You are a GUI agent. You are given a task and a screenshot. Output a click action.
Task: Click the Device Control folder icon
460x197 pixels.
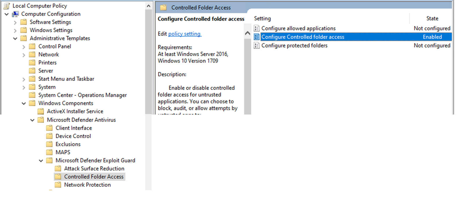50,136
